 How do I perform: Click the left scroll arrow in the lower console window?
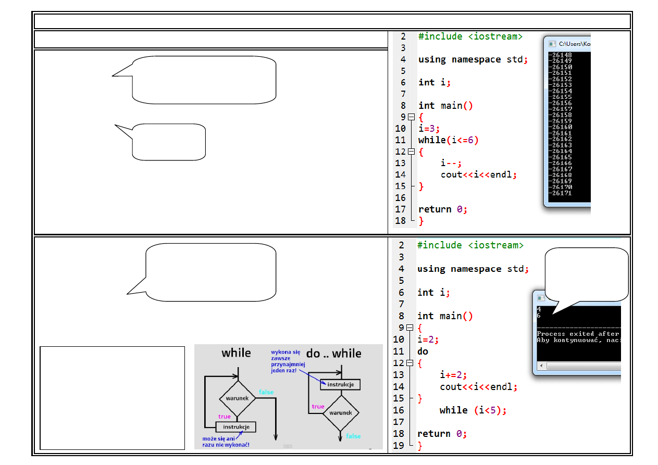coord(540,367)
